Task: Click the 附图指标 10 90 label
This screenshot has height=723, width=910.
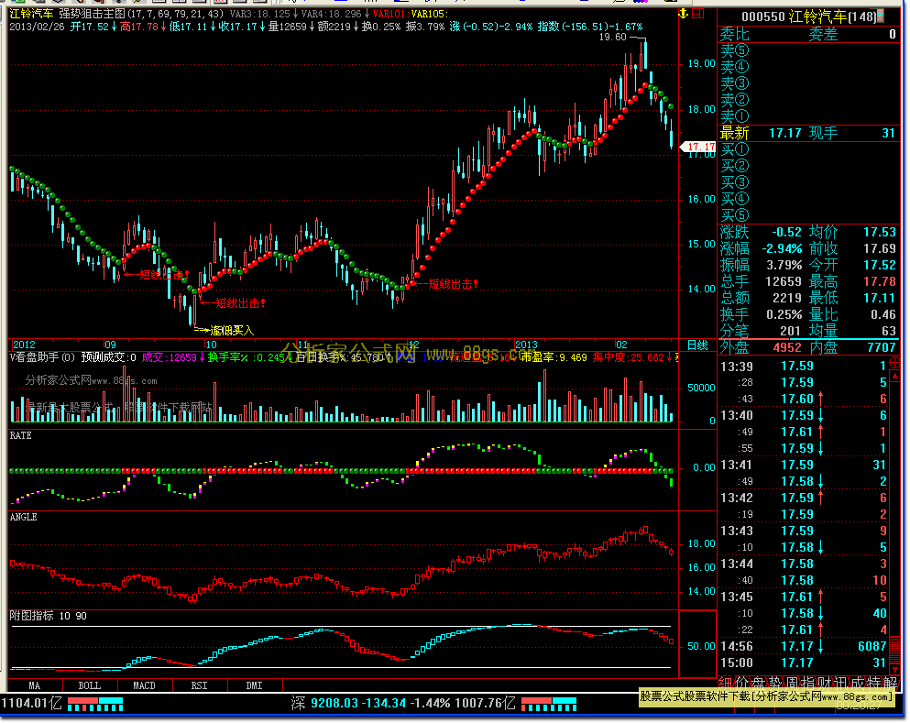Action: [49, 616]
